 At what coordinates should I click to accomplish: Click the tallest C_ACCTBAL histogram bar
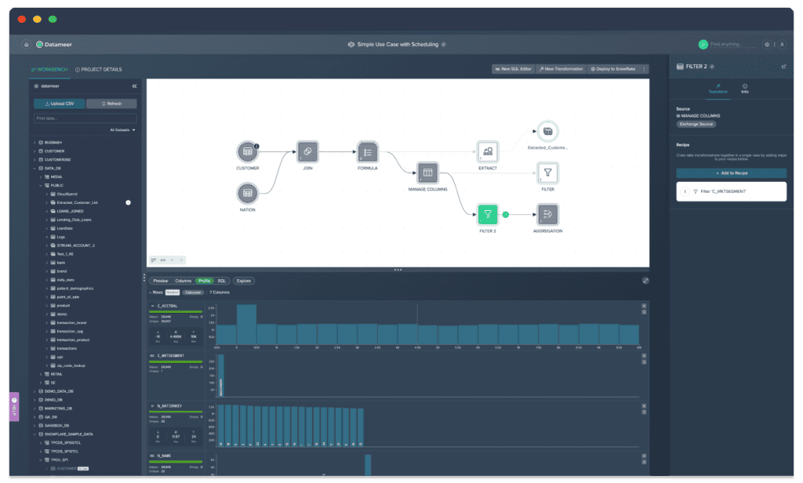click(246, 324)
